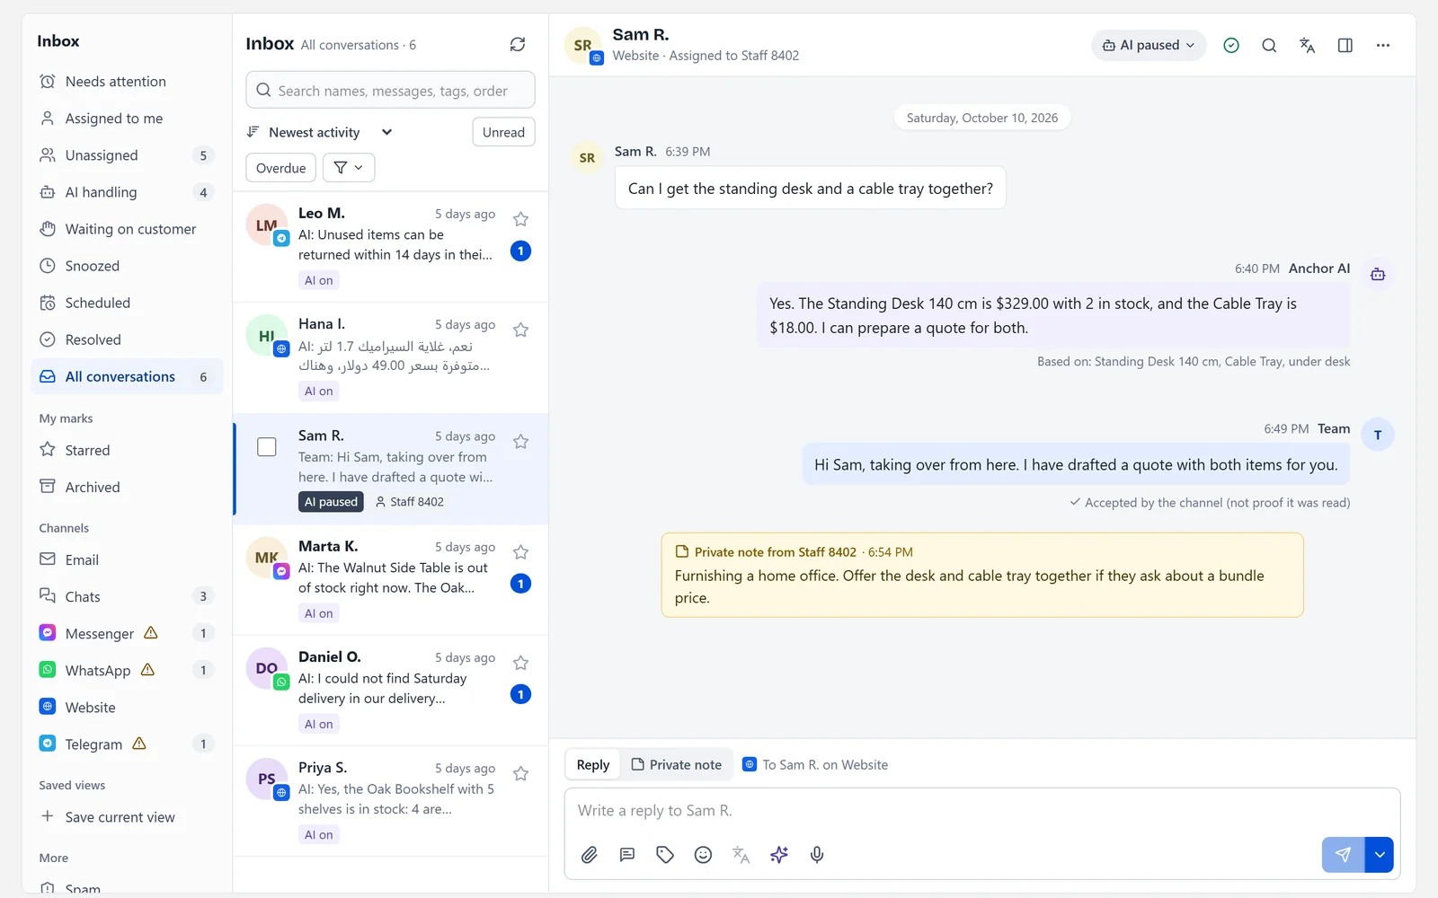Open the Archived folder
Screen dimensions: 1438x898
tap(127, 487)
